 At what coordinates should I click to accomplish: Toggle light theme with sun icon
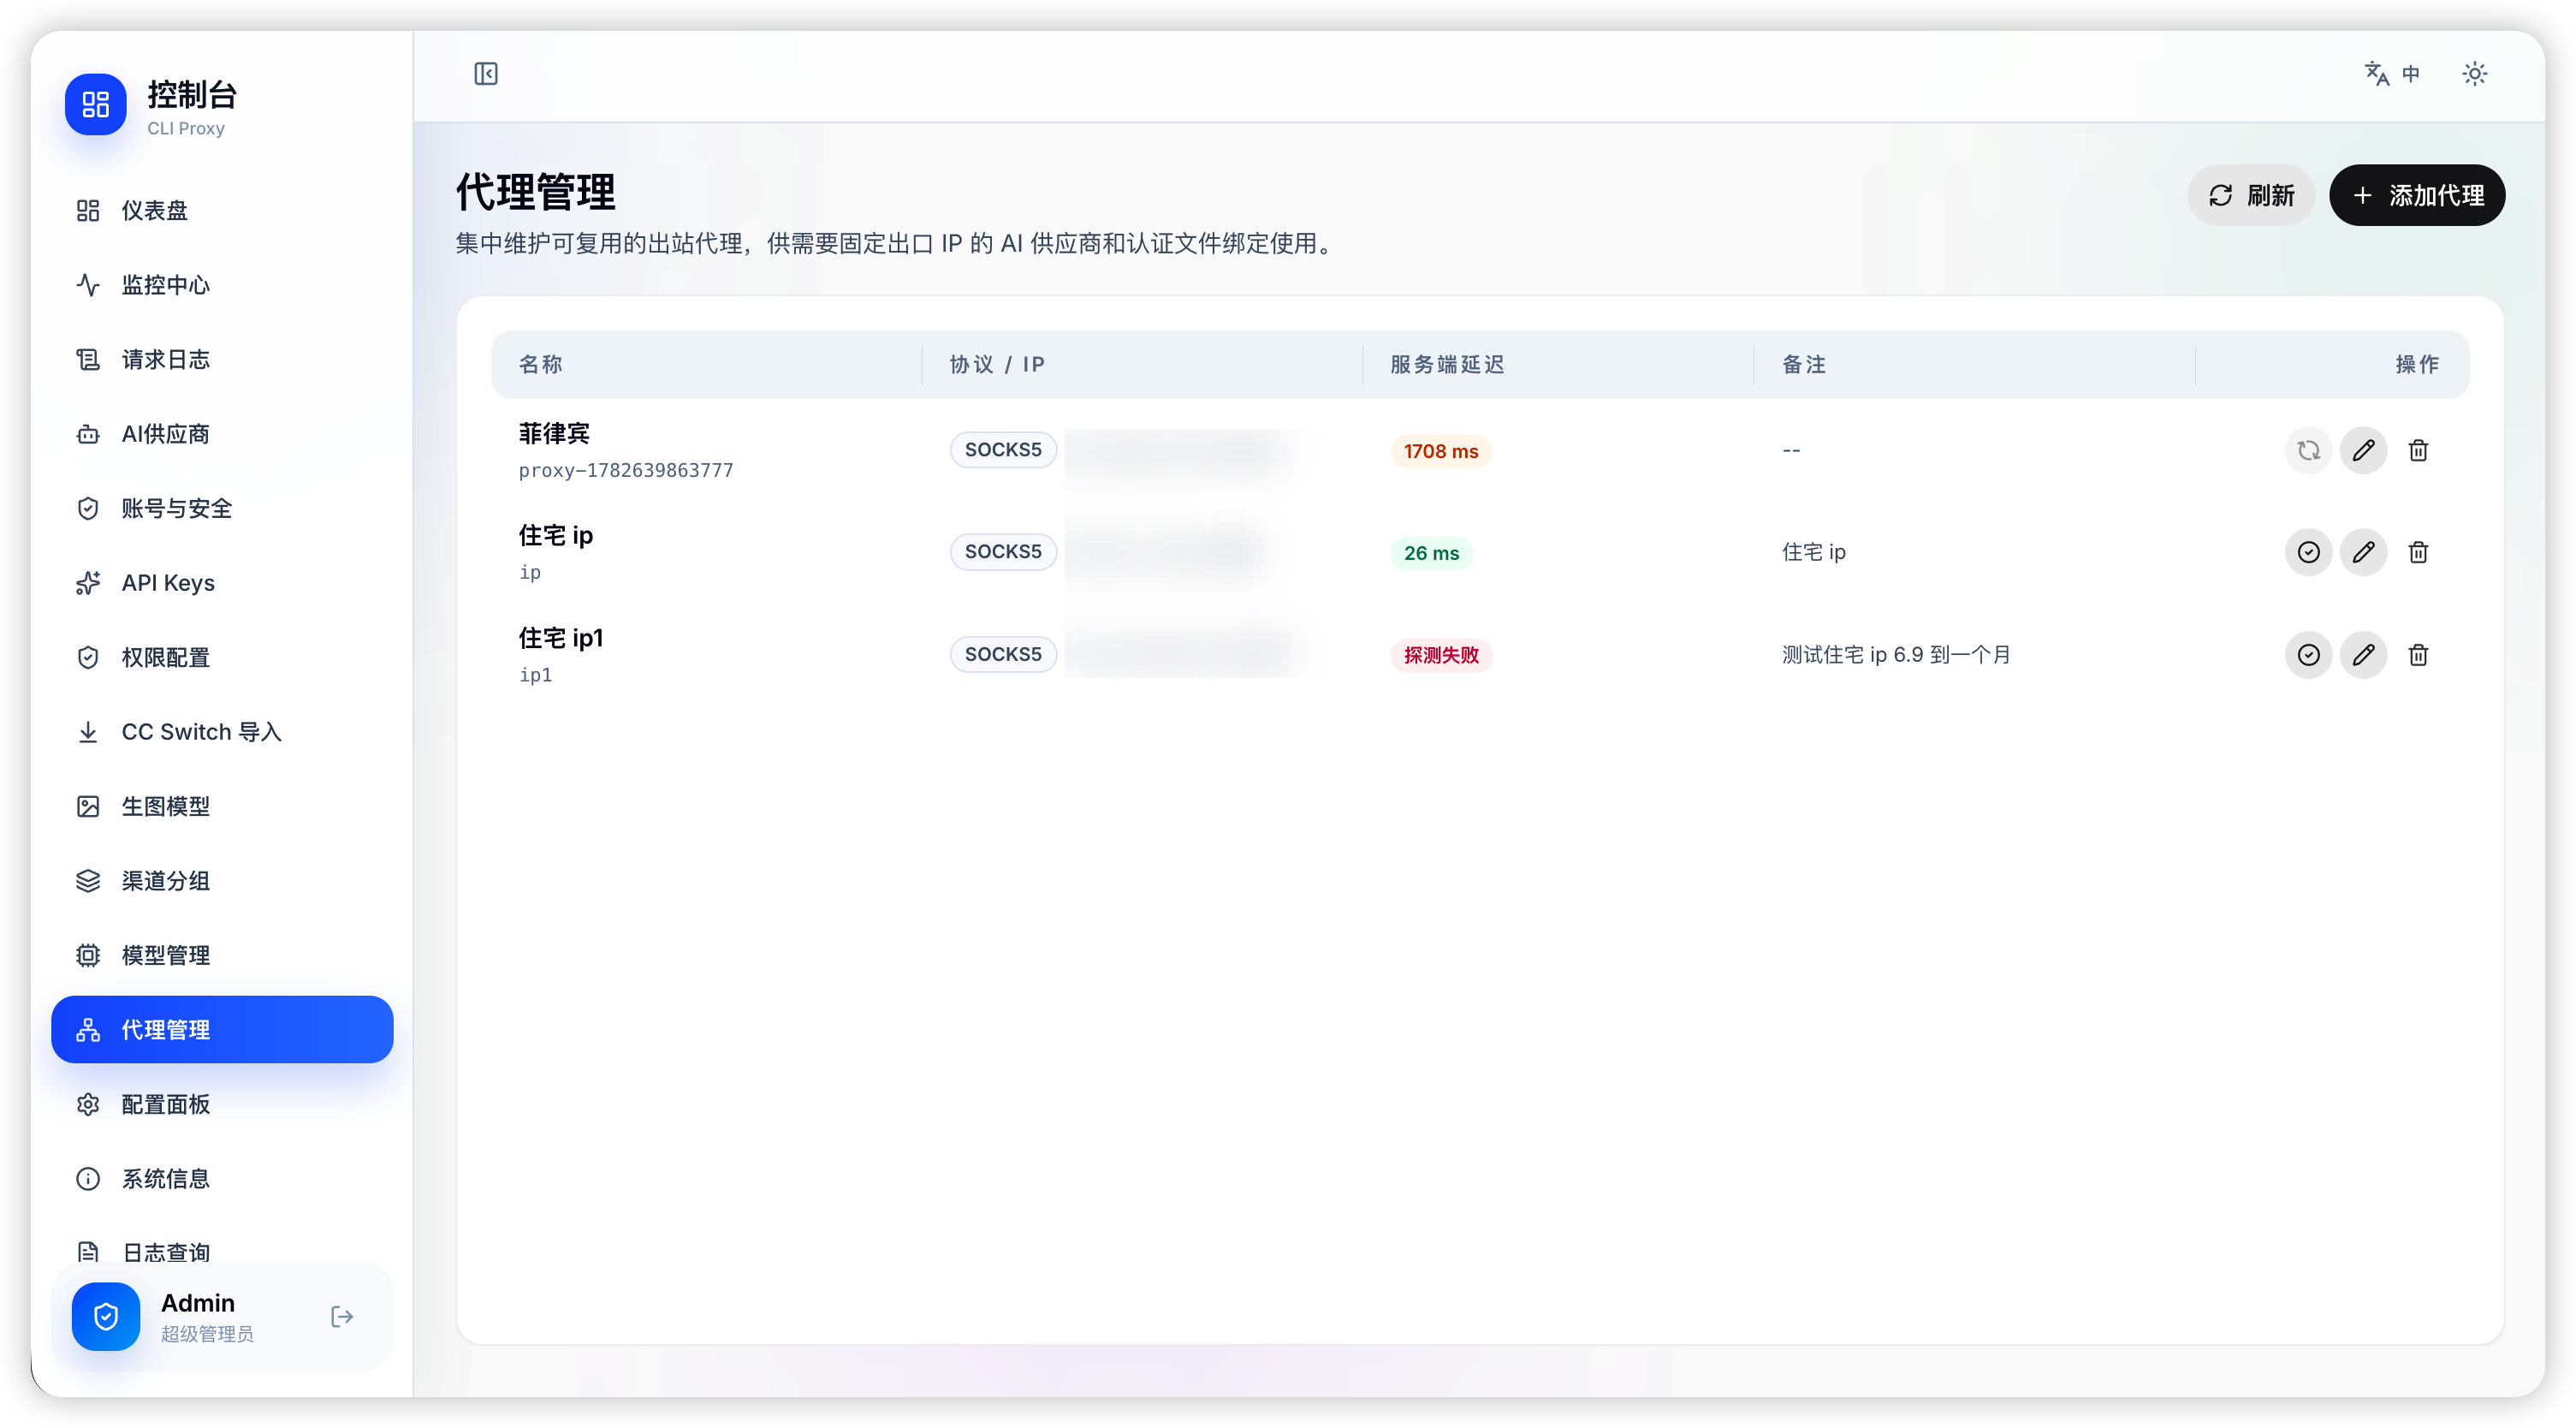pyautogui.click(x=2474, y=74)
